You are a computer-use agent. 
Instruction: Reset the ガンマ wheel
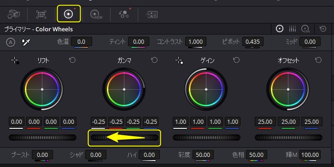pos(154,60)
